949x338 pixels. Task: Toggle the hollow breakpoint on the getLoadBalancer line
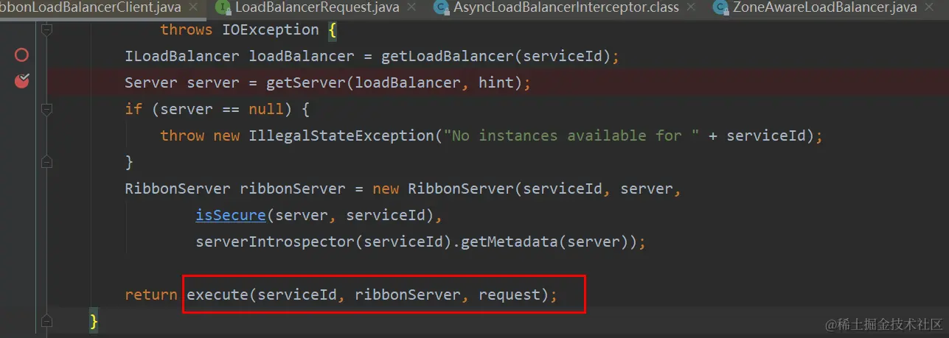(x=21, y=55)
